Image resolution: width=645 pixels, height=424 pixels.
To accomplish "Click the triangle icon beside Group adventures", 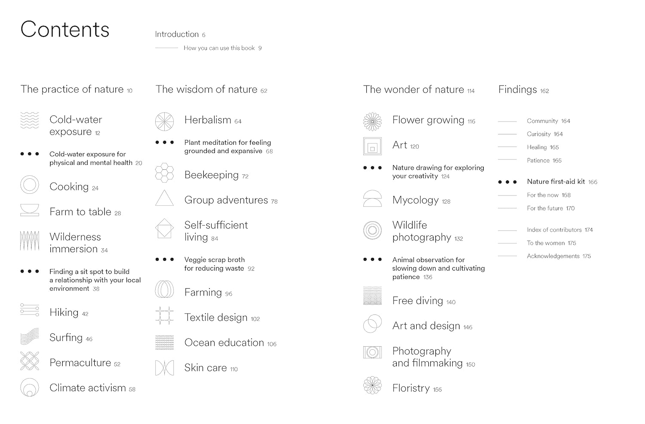I will [x=164, y=198].
